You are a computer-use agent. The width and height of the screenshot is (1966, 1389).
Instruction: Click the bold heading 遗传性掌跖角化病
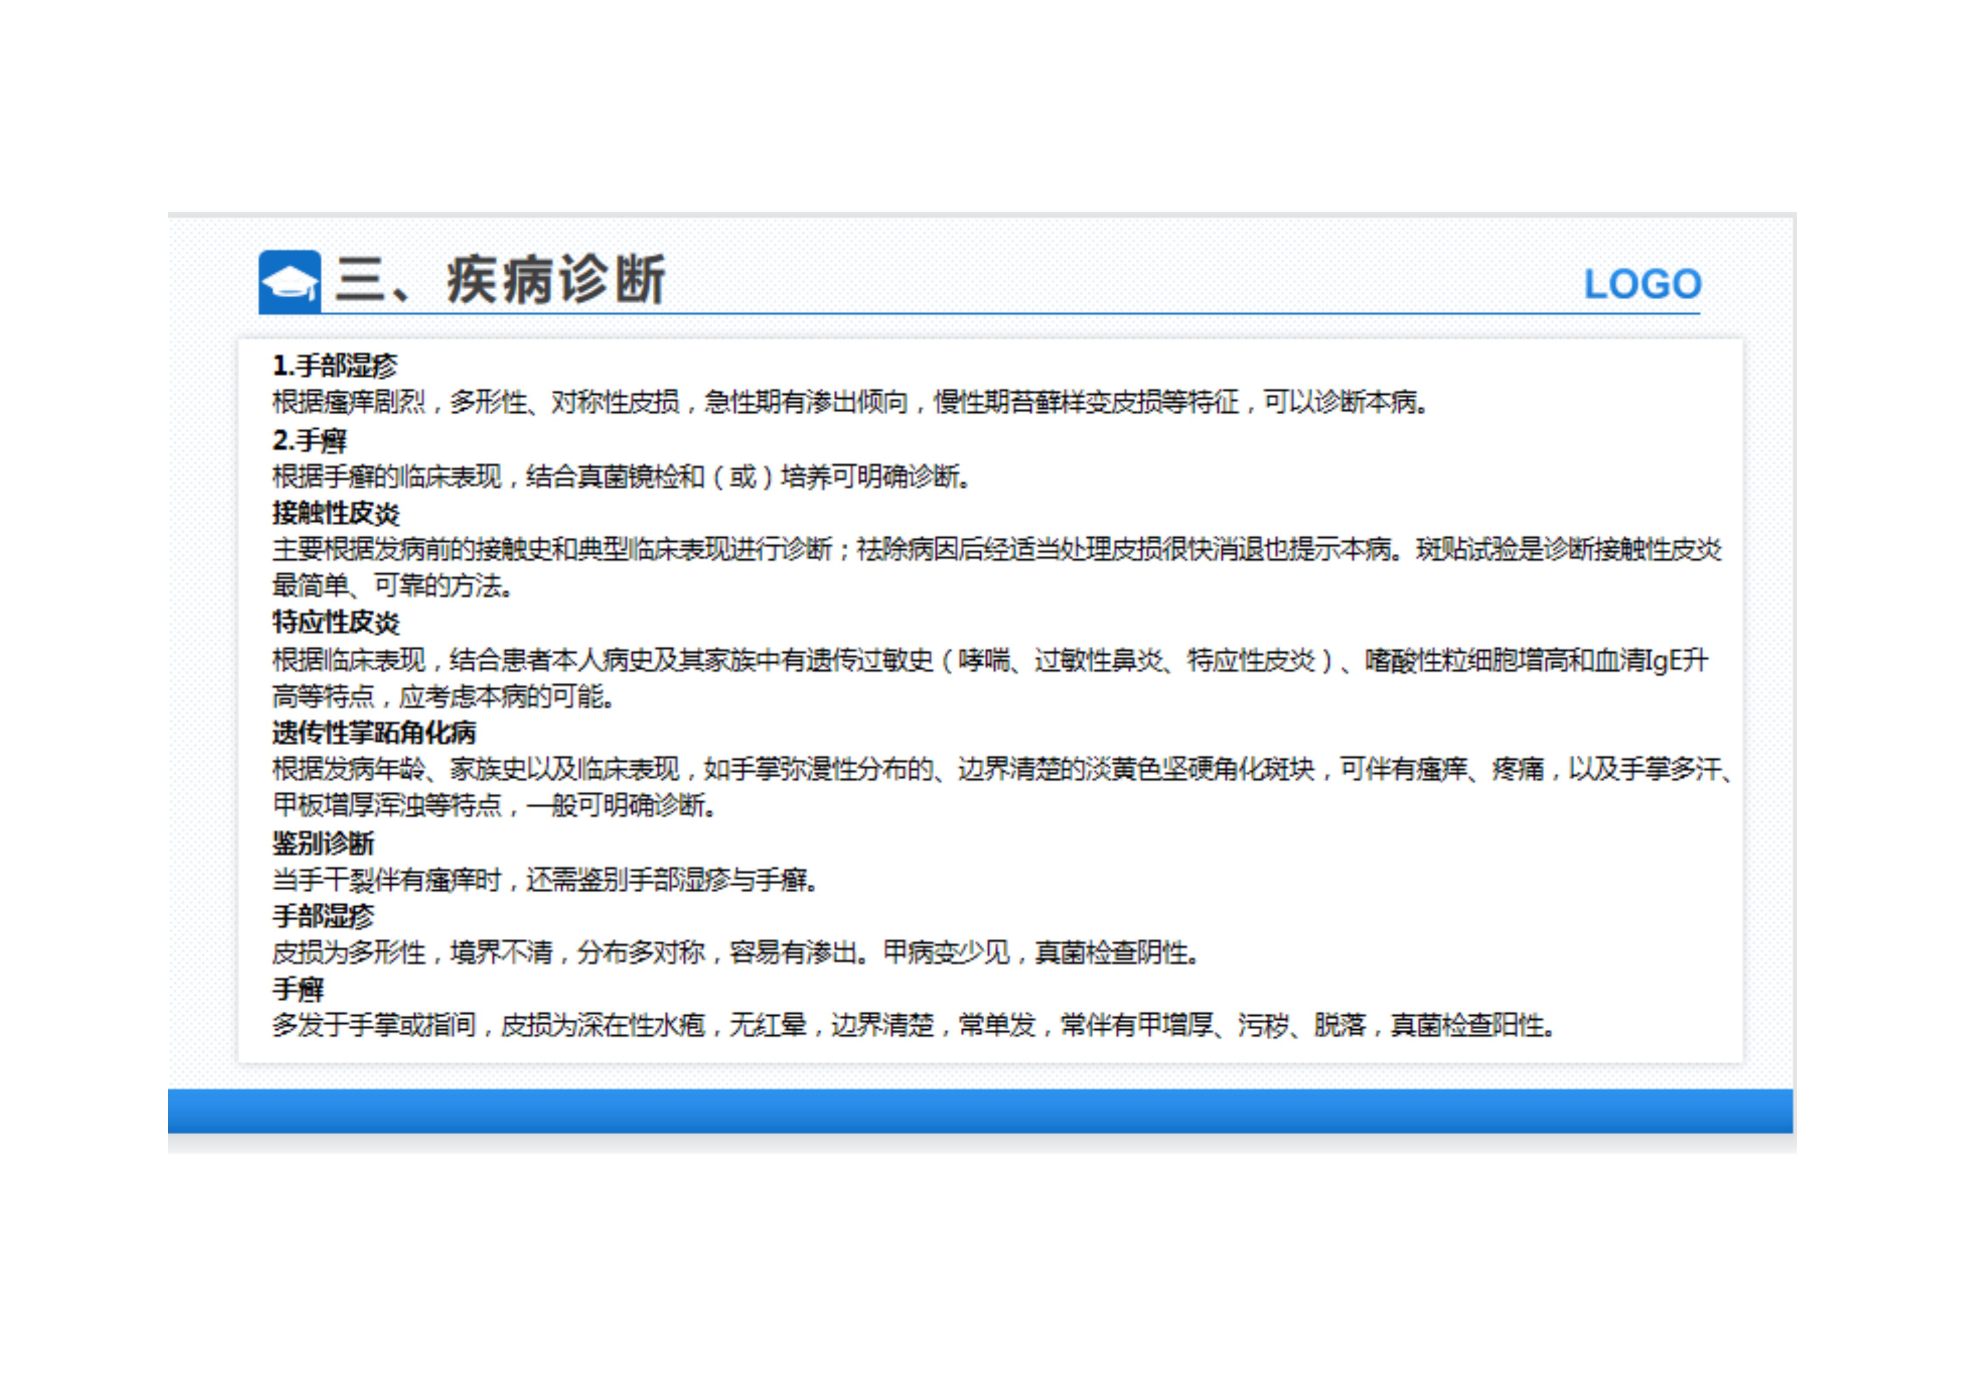(x=373, y=733)
